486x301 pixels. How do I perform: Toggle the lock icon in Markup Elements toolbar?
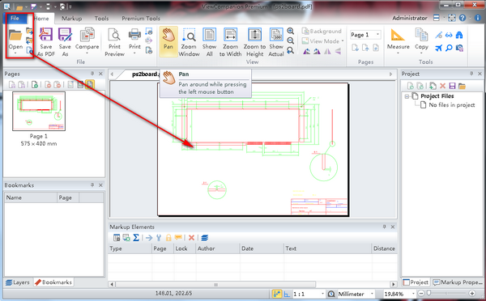pos(168,238)
